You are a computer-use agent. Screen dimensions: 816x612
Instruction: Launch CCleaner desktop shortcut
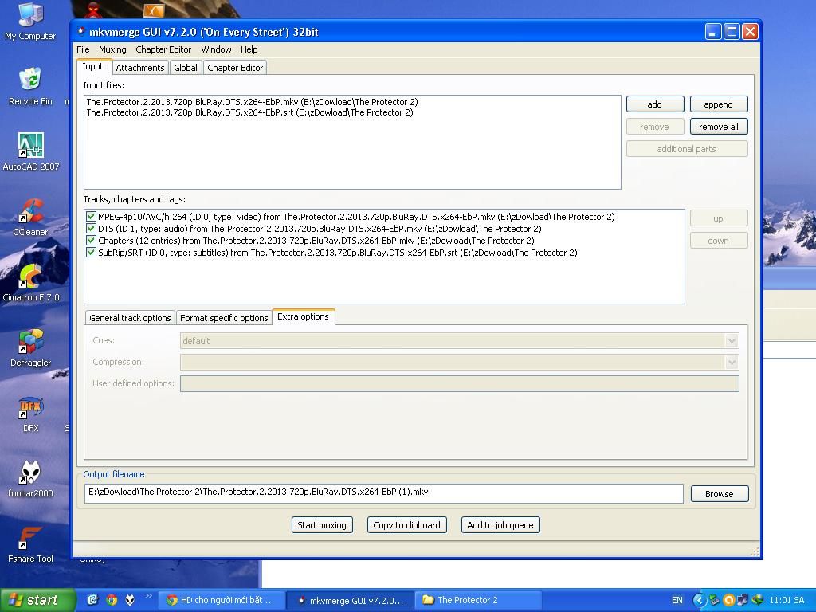tap(30, 217)
